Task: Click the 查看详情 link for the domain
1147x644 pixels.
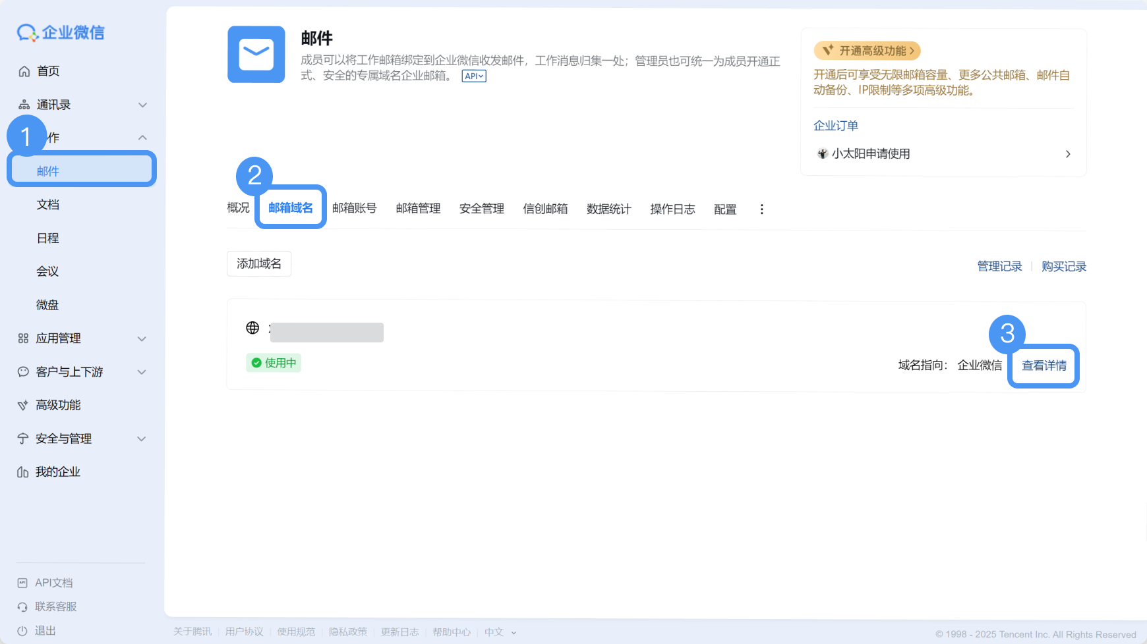Action: (1044, 365)
